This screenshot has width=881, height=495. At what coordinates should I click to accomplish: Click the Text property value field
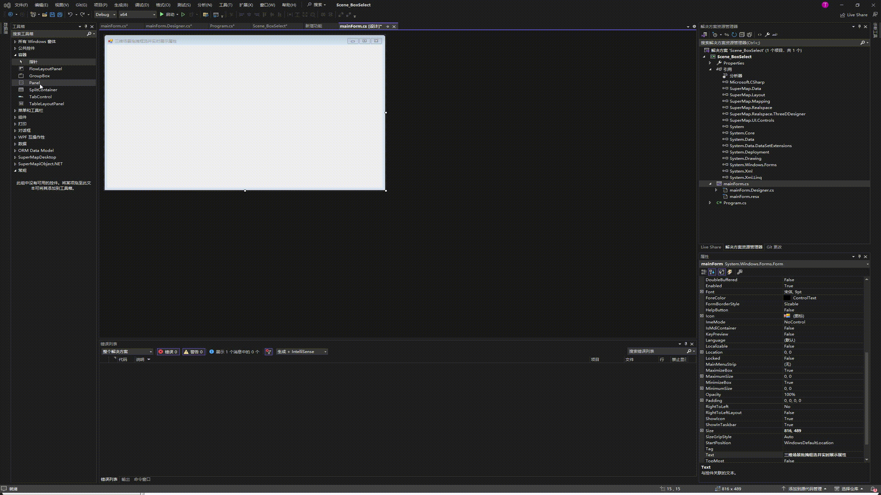(x=823, y=455)
